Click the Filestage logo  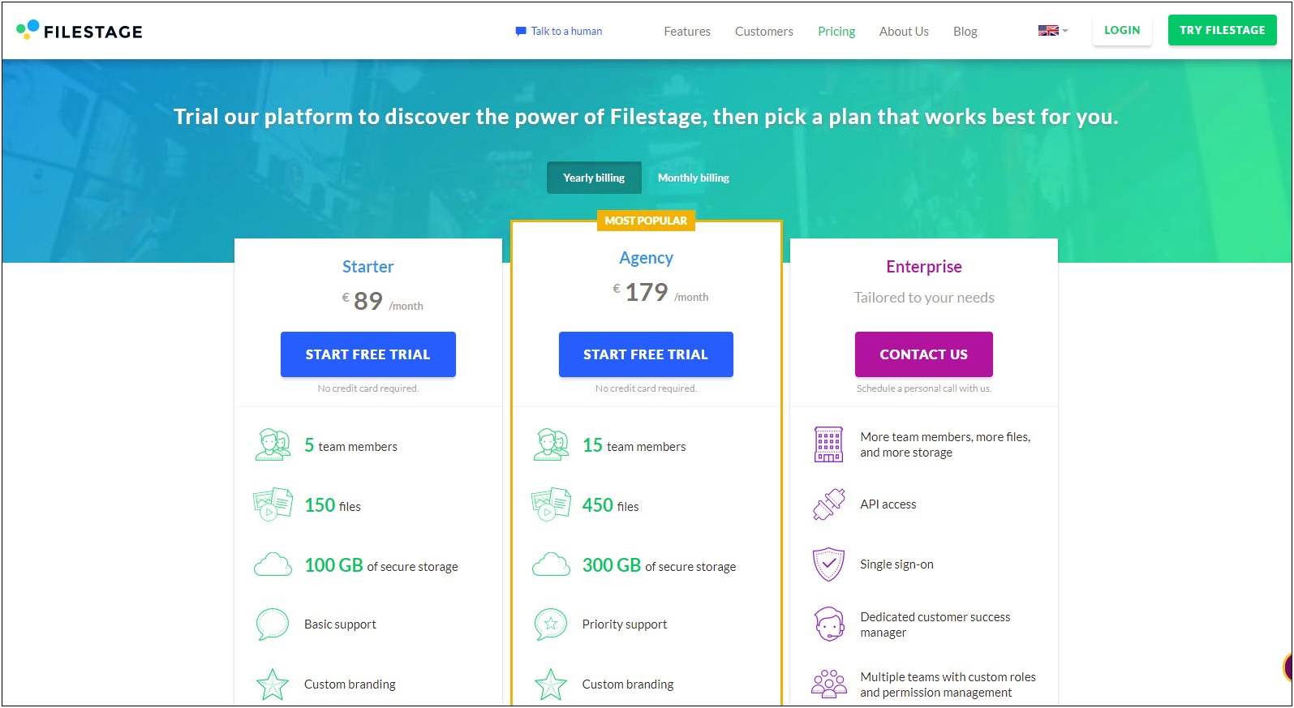pos(80,31)
